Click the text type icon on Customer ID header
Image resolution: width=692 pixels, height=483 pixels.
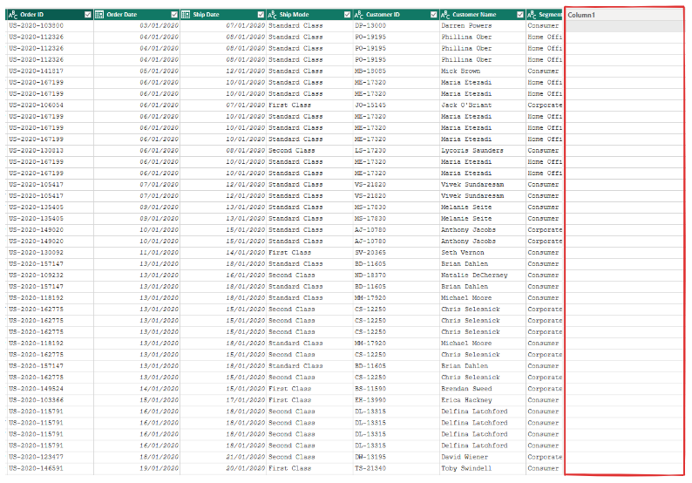coord(359,15)
